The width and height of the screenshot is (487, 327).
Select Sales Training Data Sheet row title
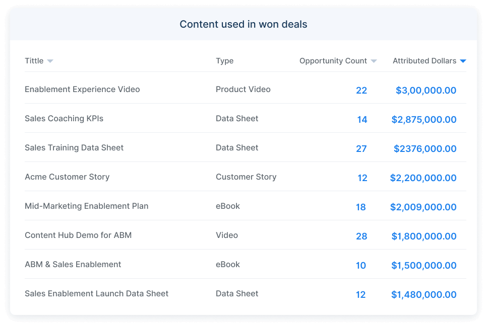coord(74,148)
